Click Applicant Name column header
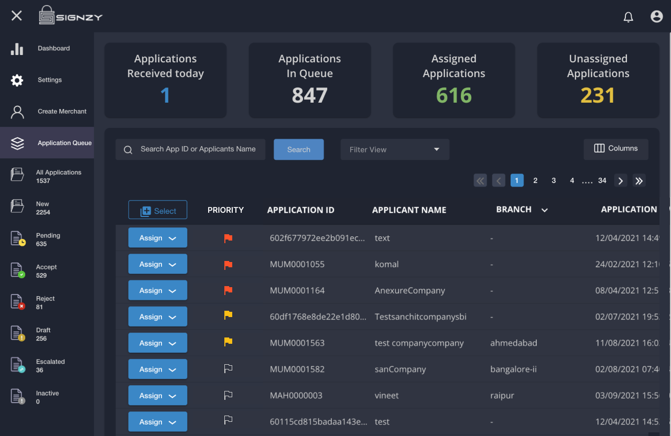This screenshot has height=436, width=671. coord(409,210)
